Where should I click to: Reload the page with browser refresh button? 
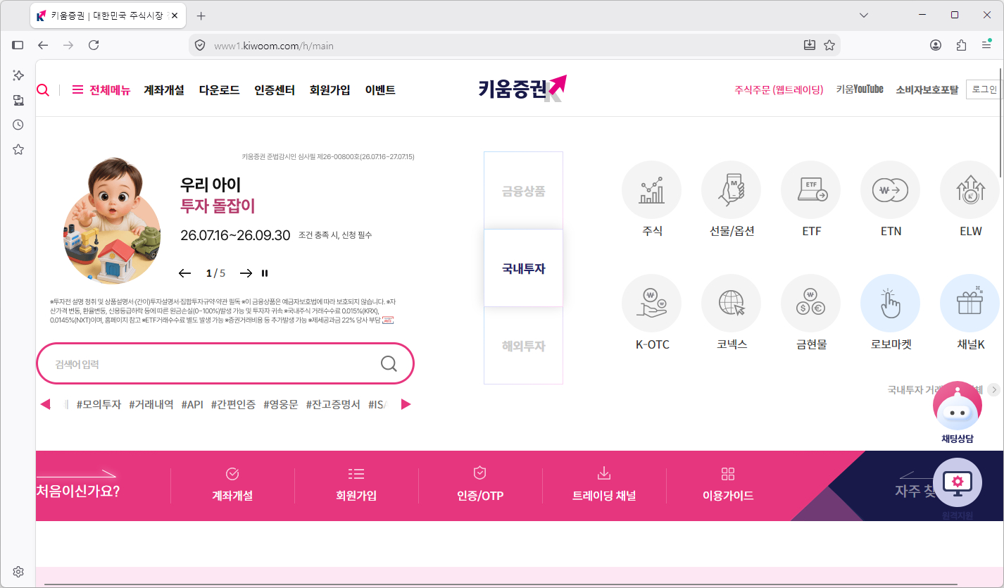click(94, 45)
